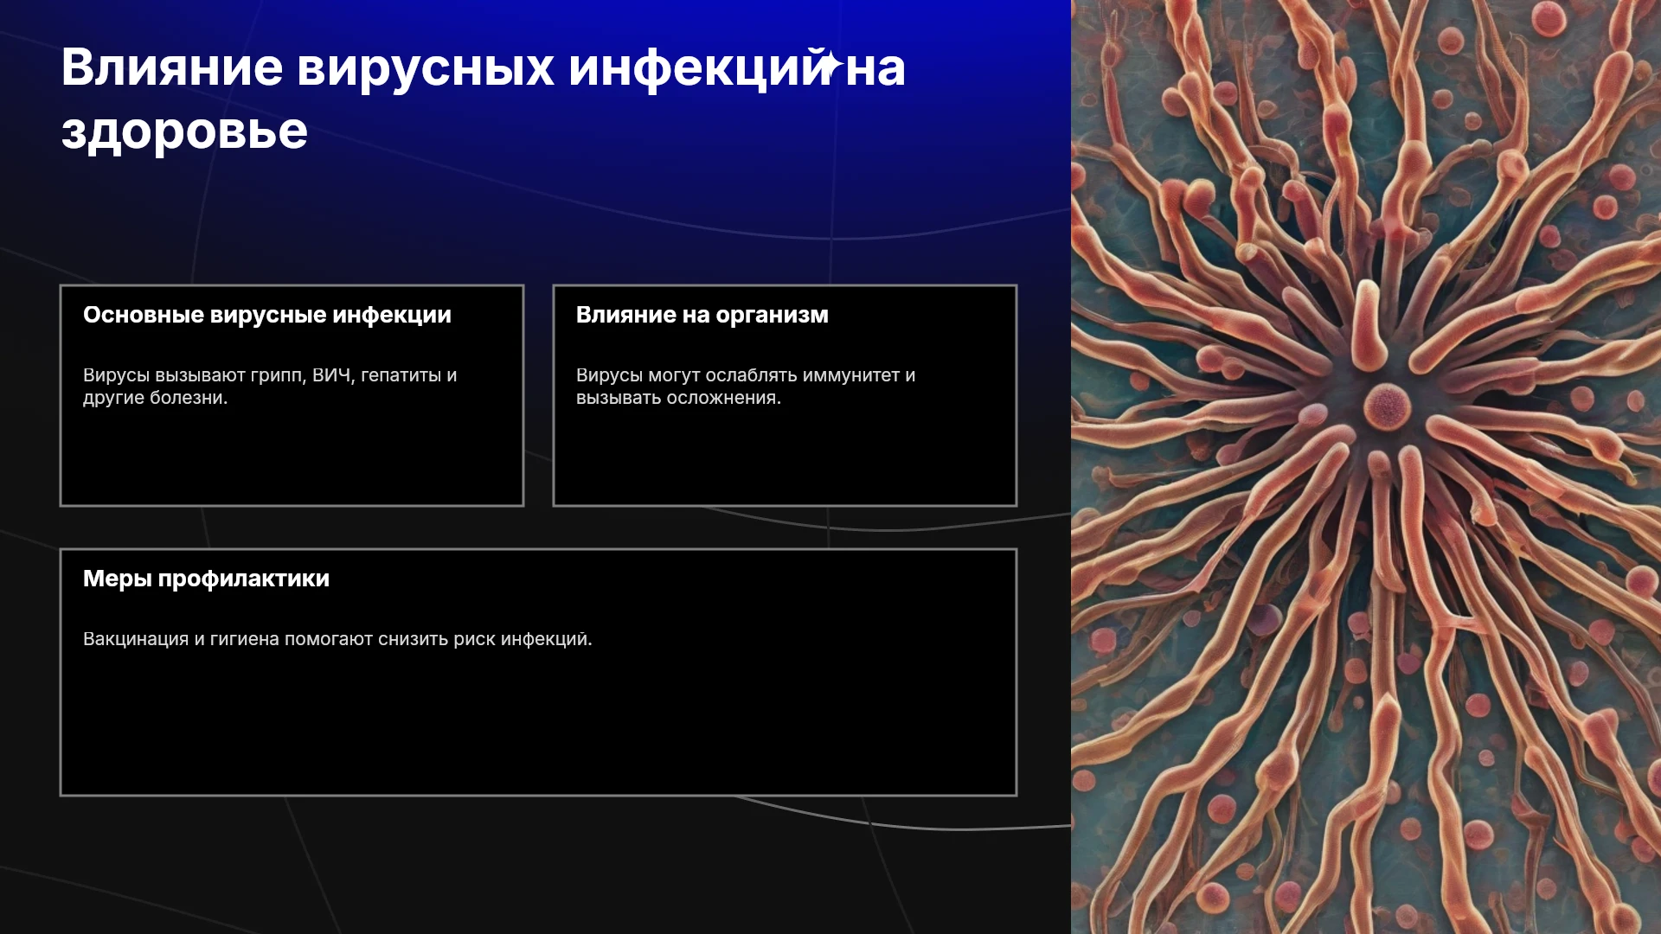Click the dark background below the 'Меры профилактики' card
Viewport: 1661px width, 934px height.
pos(536,865)
